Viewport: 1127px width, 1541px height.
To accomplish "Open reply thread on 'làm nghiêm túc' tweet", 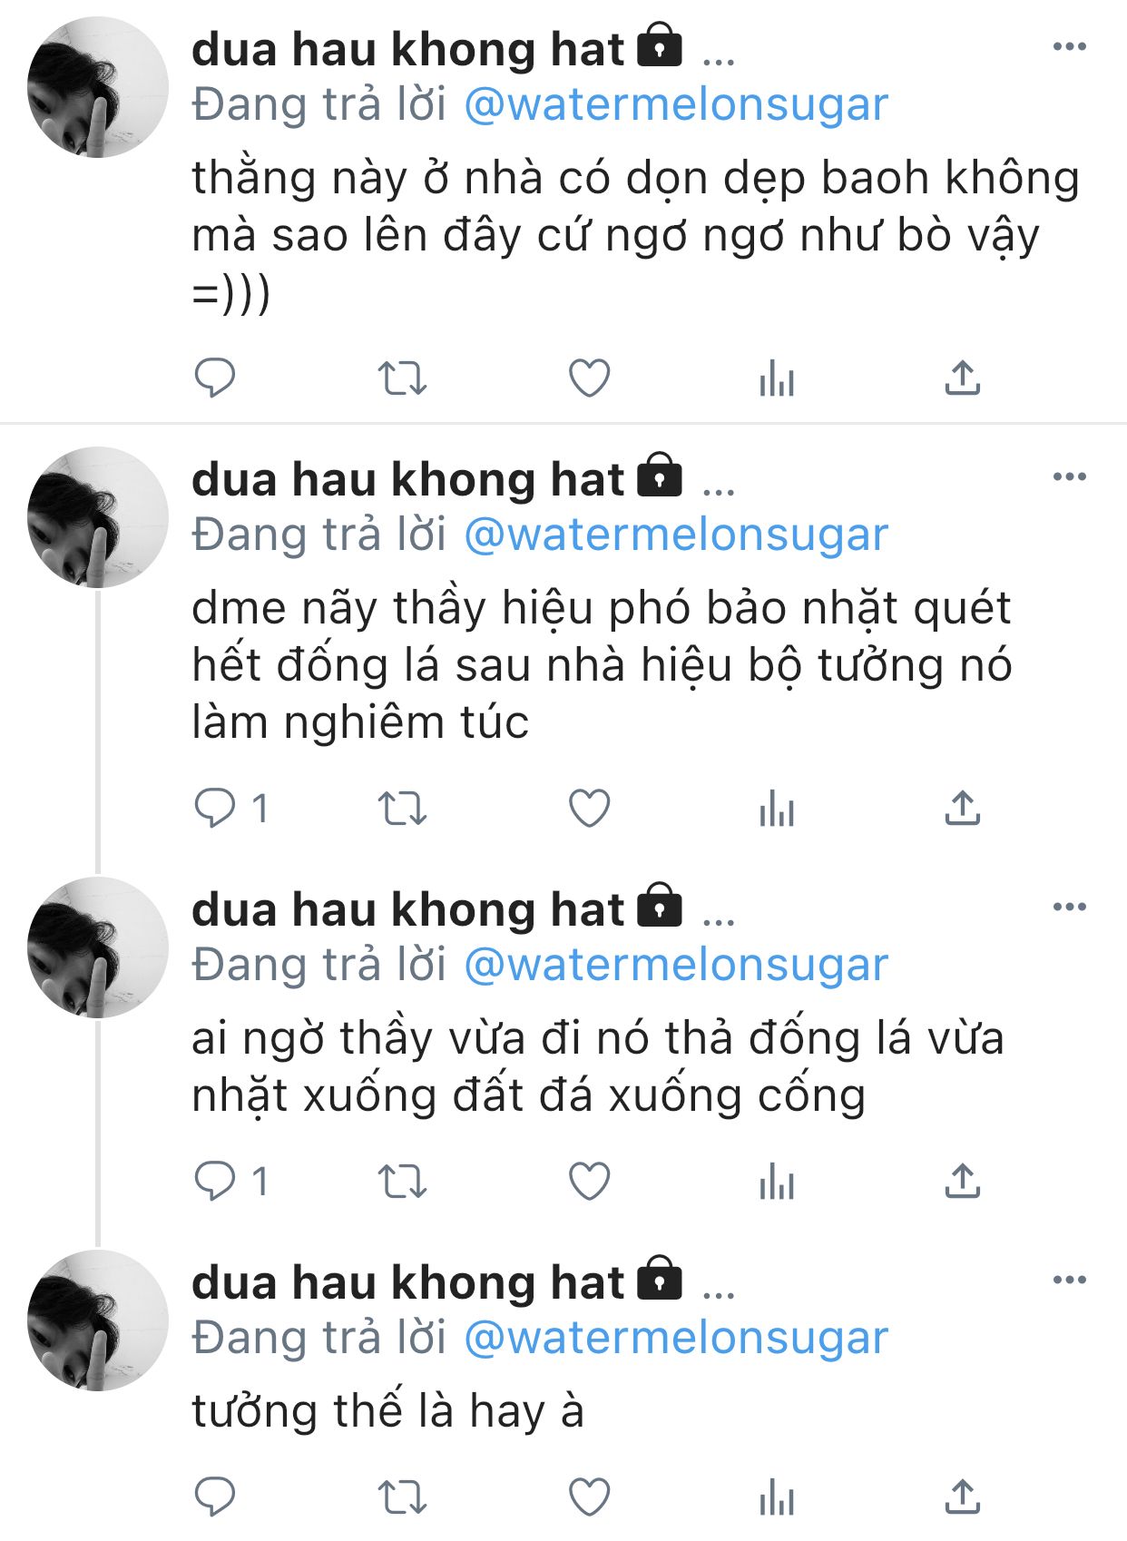I will tap(231, 809).
